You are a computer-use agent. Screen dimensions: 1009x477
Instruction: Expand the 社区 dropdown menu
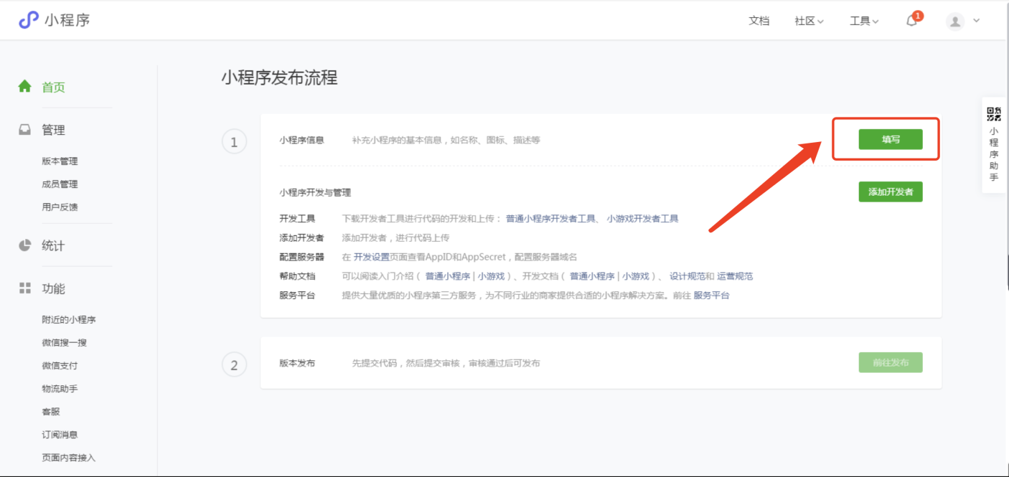pyautogui.click(x=809, y=21)
